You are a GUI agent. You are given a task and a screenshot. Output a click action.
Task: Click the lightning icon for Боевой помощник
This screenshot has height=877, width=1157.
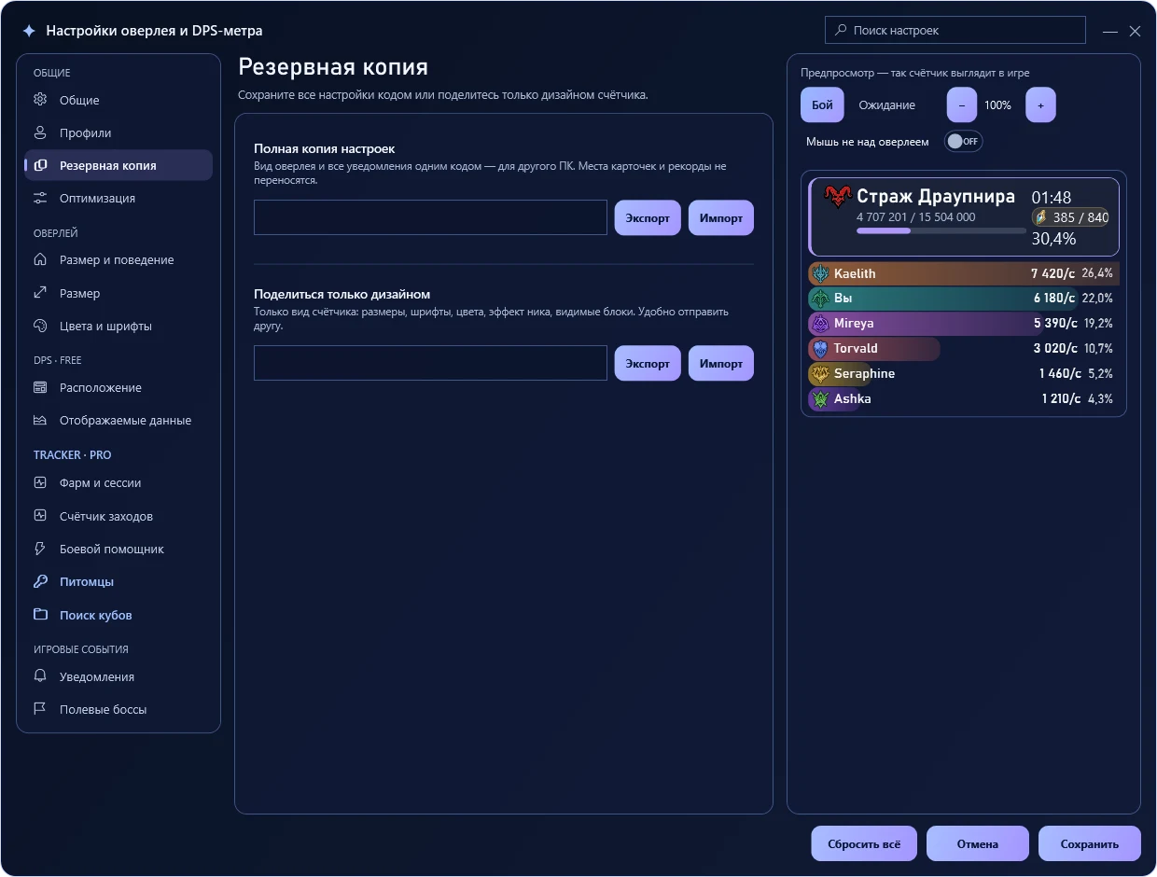coord(40,549)
